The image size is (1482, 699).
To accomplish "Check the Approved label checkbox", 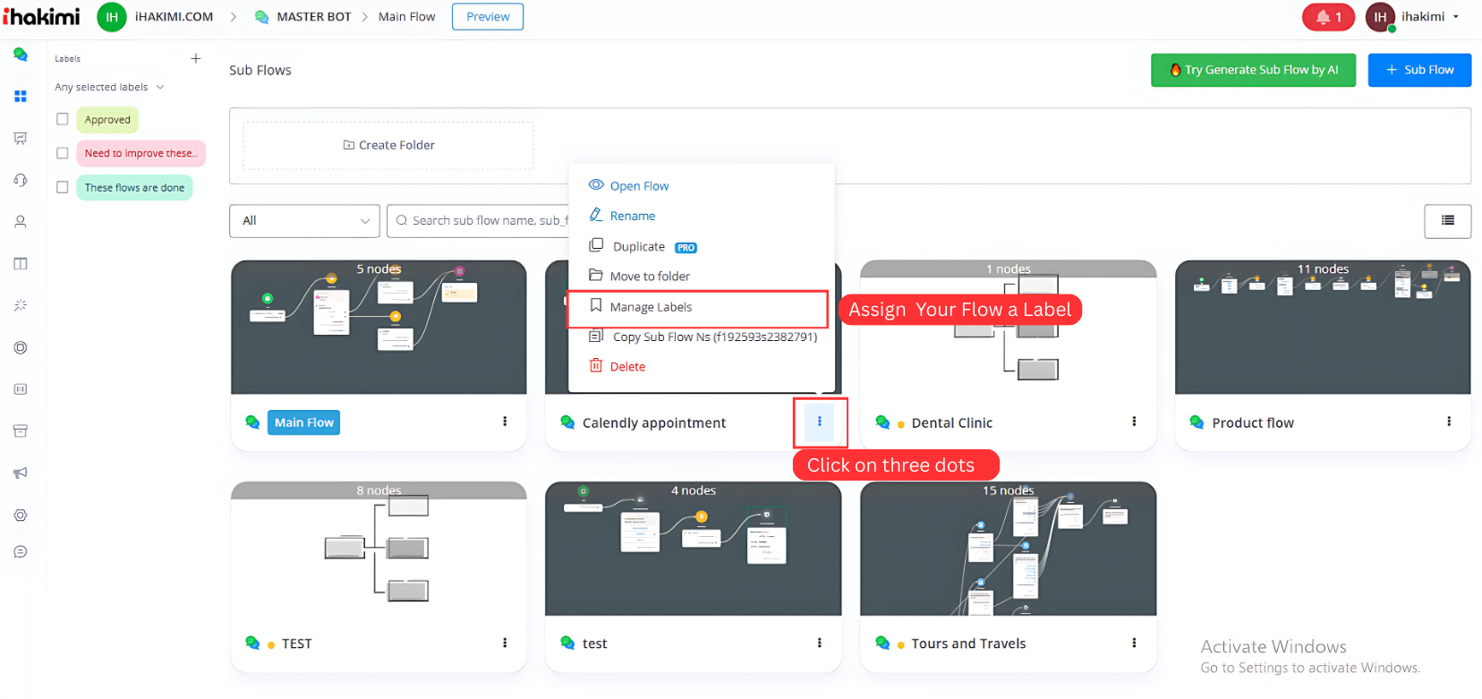I will (63, 119).
